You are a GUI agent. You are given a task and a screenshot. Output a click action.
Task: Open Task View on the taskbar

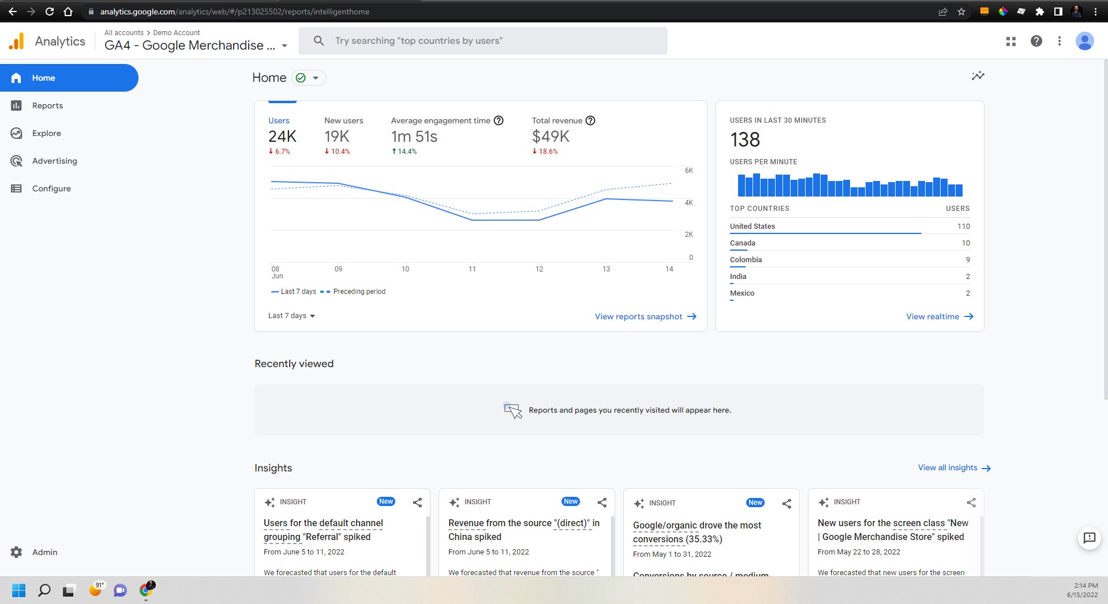[x=69, y=590]
